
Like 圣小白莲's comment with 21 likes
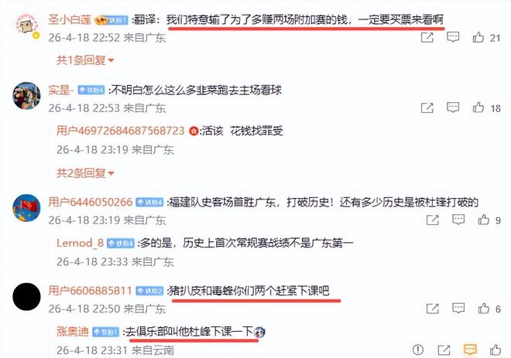[478, 37]
